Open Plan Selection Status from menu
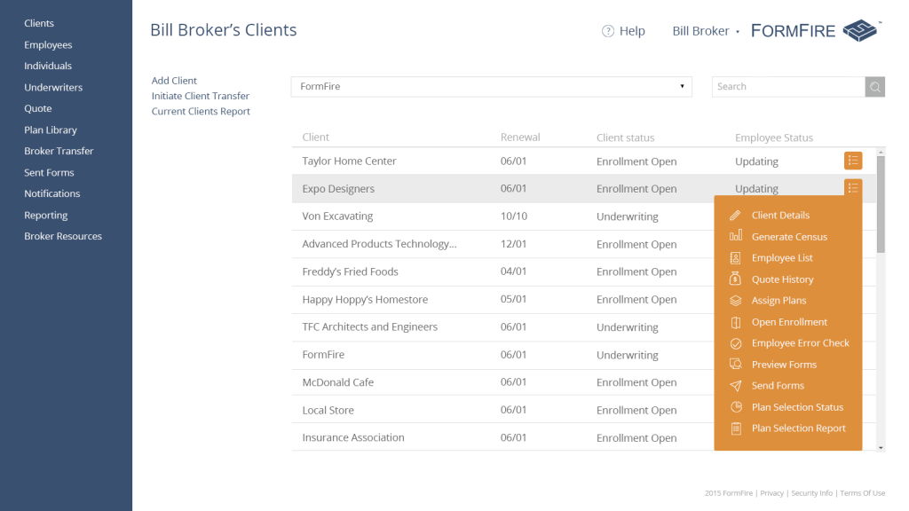Viewport: 909px width, 511px height. point(797,407)
